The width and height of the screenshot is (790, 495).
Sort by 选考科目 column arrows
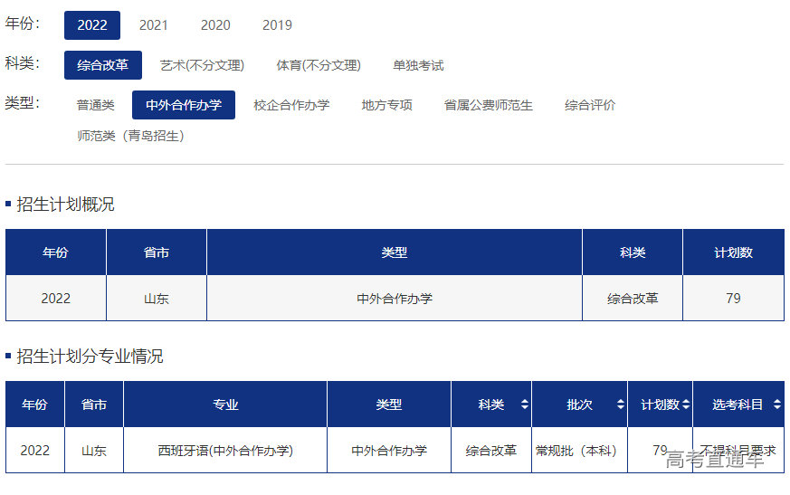[x=777, y=405]
